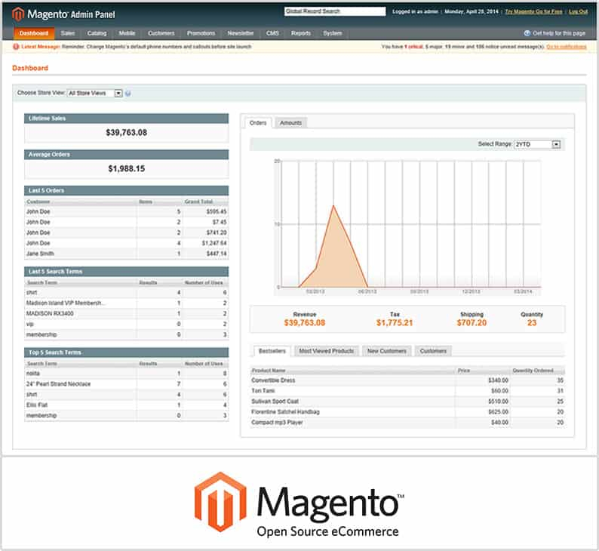Click the Global Record Search field
Image resolution: width=599 pixels, height=551 pixels.
tap(334, 12)
